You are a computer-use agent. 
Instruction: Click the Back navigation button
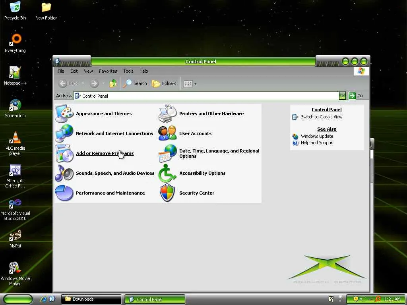(x=68, y=83)
